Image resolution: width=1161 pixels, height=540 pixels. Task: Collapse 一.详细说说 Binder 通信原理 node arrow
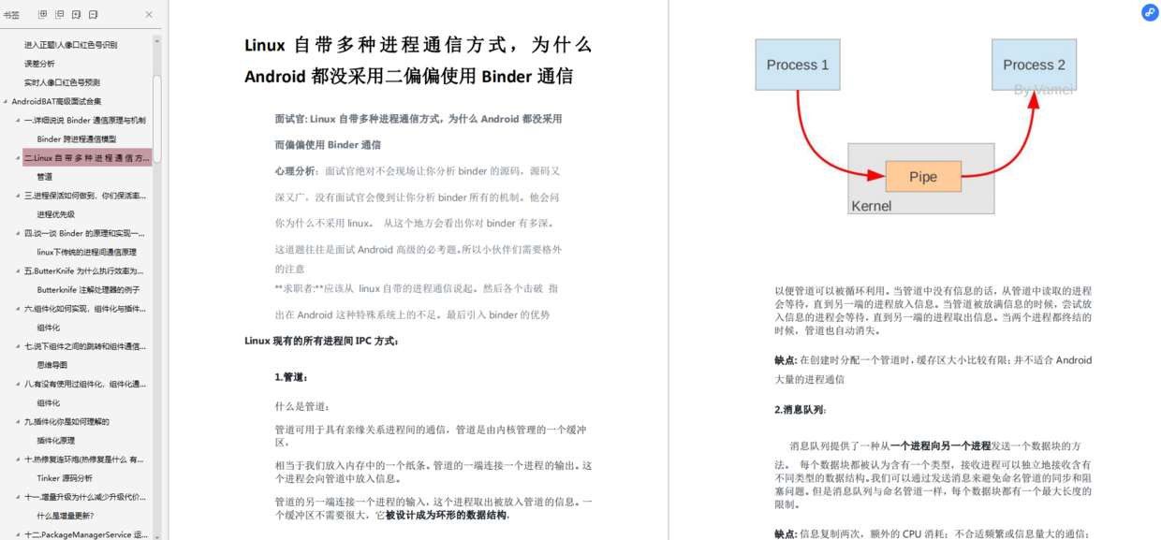coord(18,120)
